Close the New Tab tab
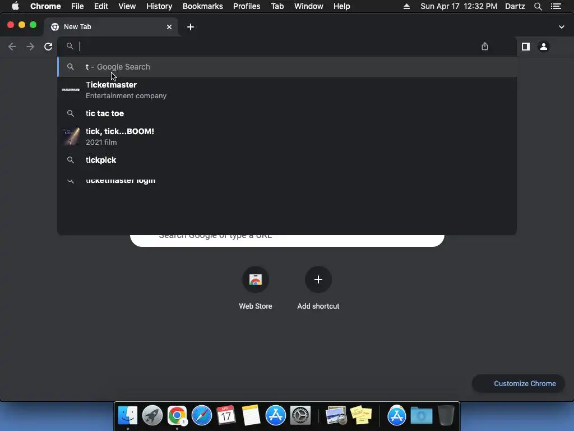 (169, 27)
